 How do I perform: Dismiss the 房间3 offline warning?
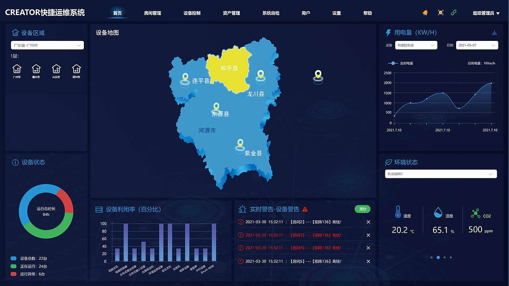coord(368,235)
